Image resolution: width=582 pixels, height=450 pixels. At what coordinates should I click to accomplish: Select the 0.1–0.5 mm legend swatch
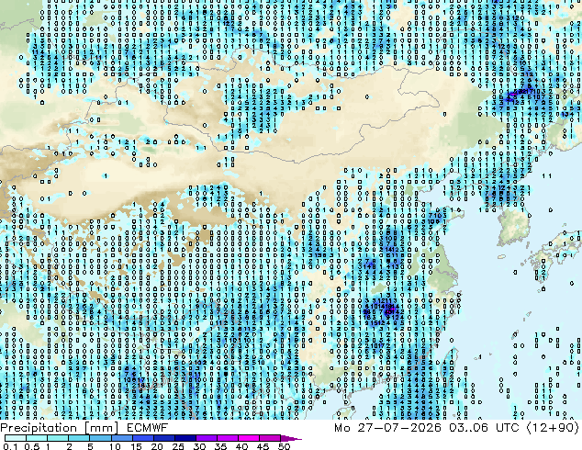pos(16,438)
